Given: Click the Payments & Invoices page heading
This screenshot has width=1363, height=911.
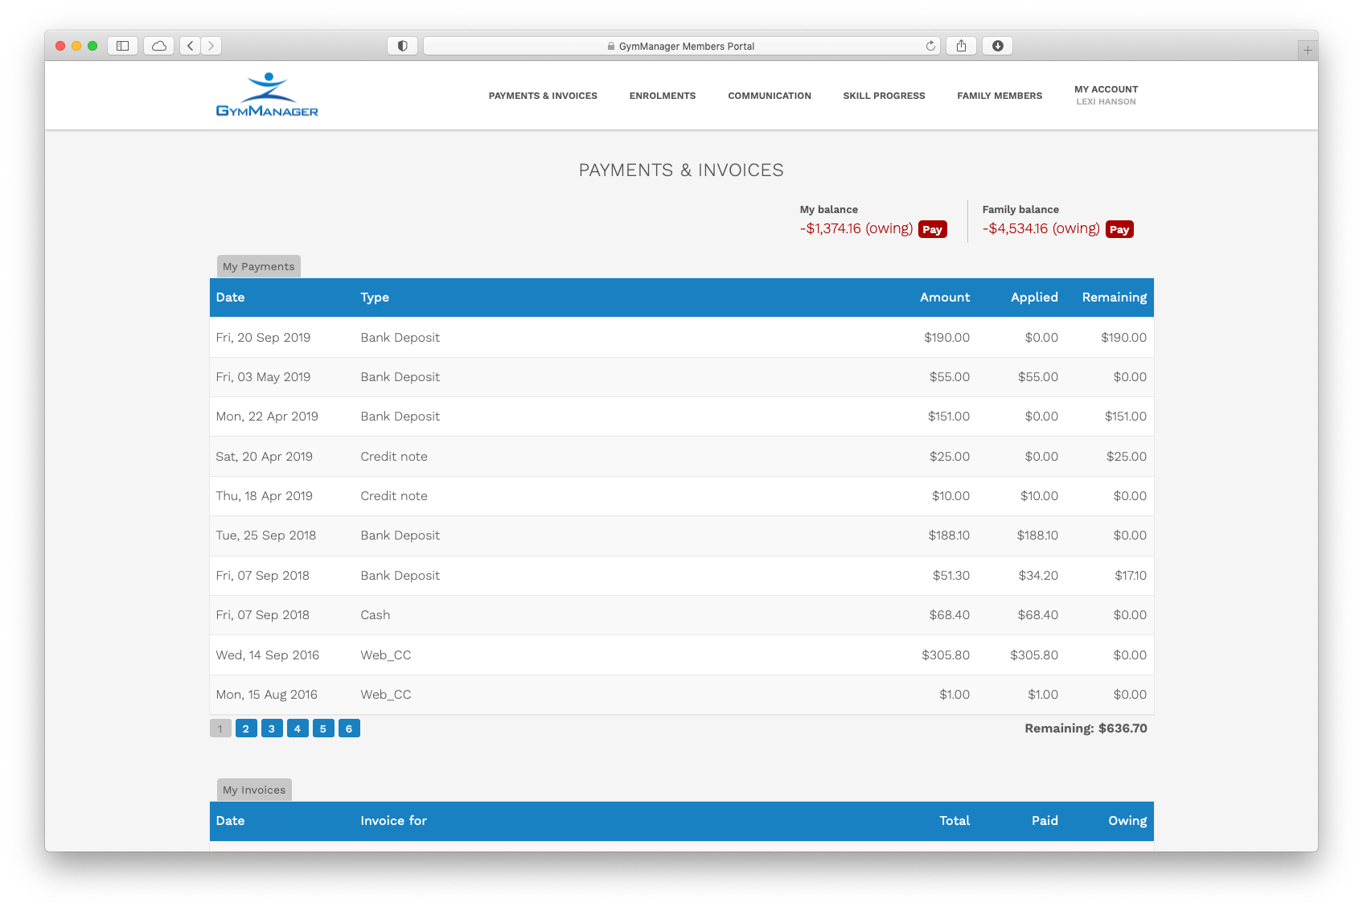Looking at the screenshot, I should [681, 170].
